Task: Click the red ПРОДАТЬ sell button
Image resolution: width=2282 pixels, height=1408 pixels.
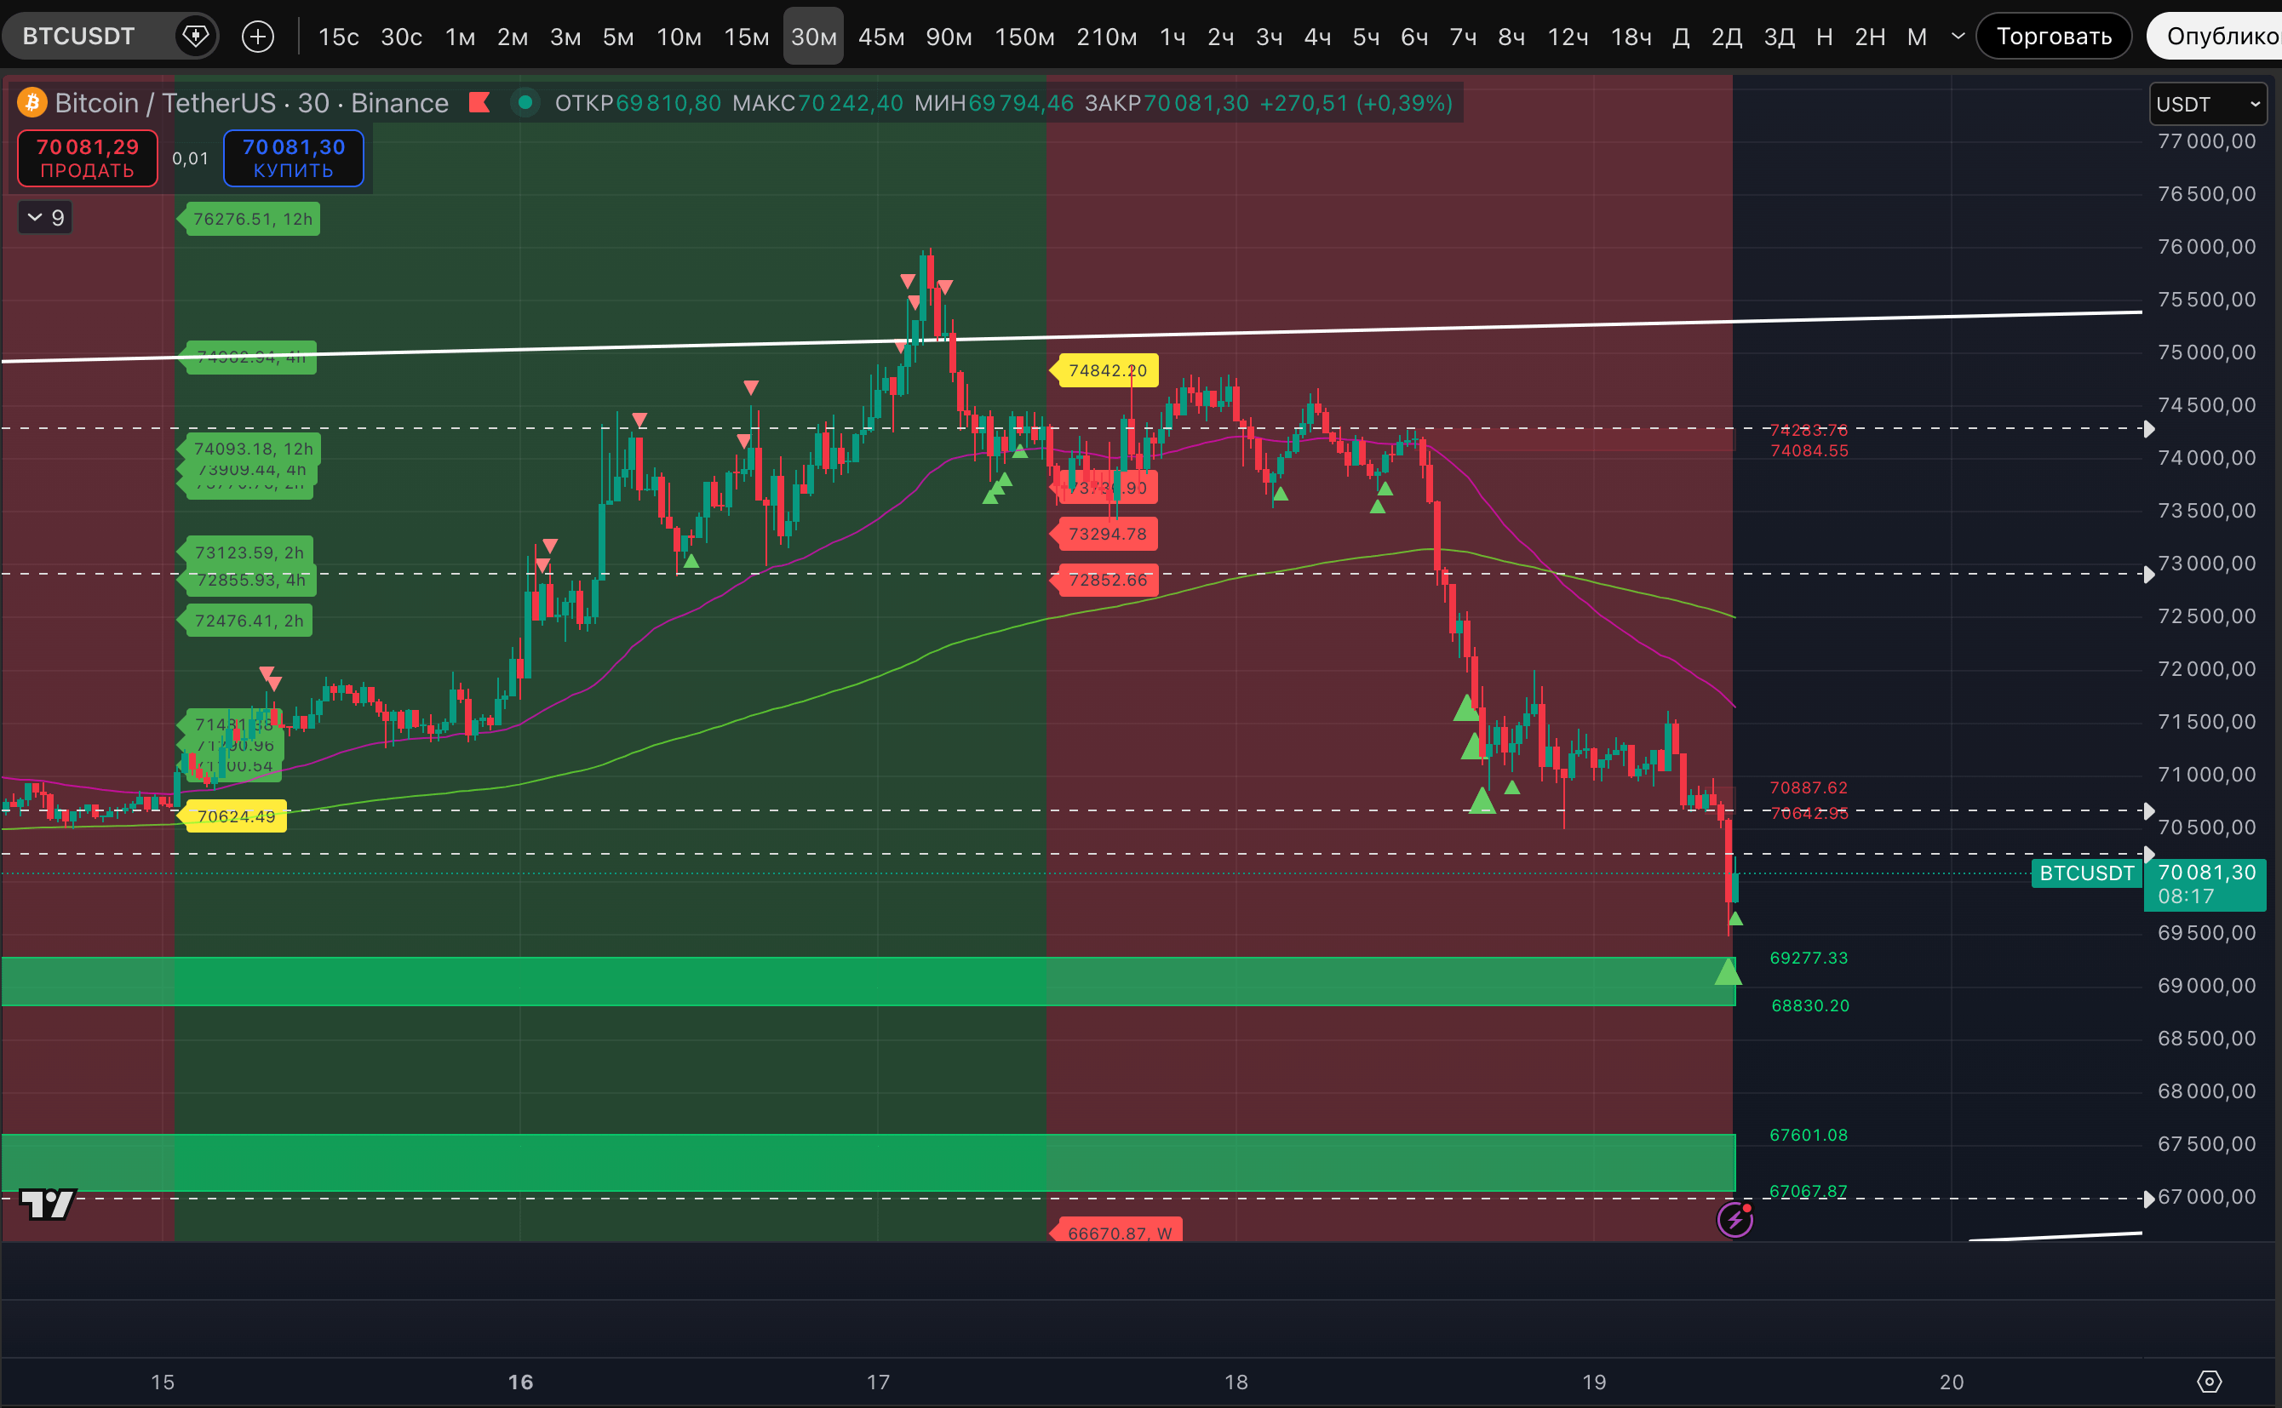Action: [x=88, y=158]
